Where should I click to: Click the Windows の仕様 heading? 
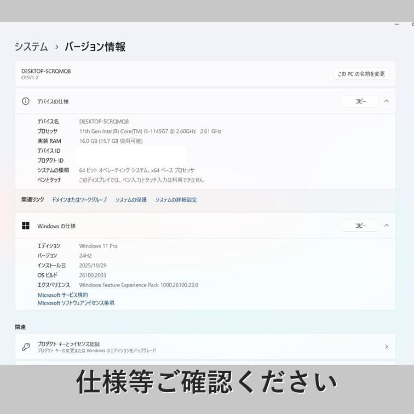tap(56, 226)
